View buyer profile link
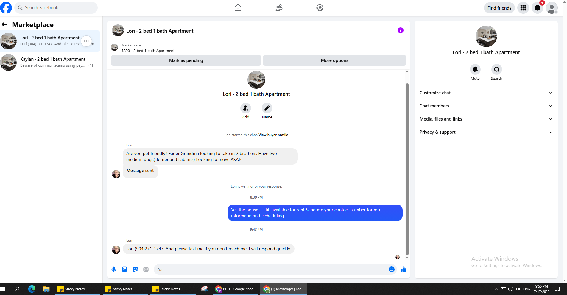567x295 pixels. click(273, 135)
